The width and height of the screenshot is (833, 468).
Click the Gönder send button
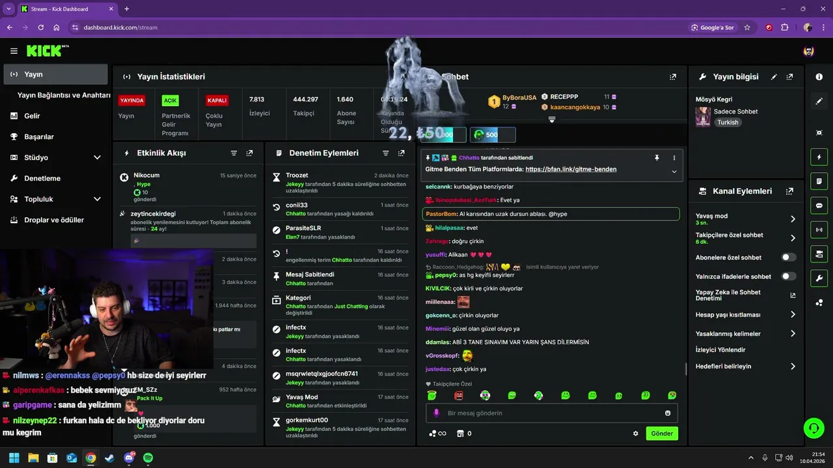coord(662,434)
